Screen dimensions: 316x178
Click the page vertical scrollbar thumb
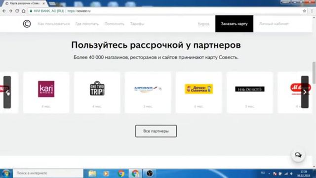pos(314,73)
